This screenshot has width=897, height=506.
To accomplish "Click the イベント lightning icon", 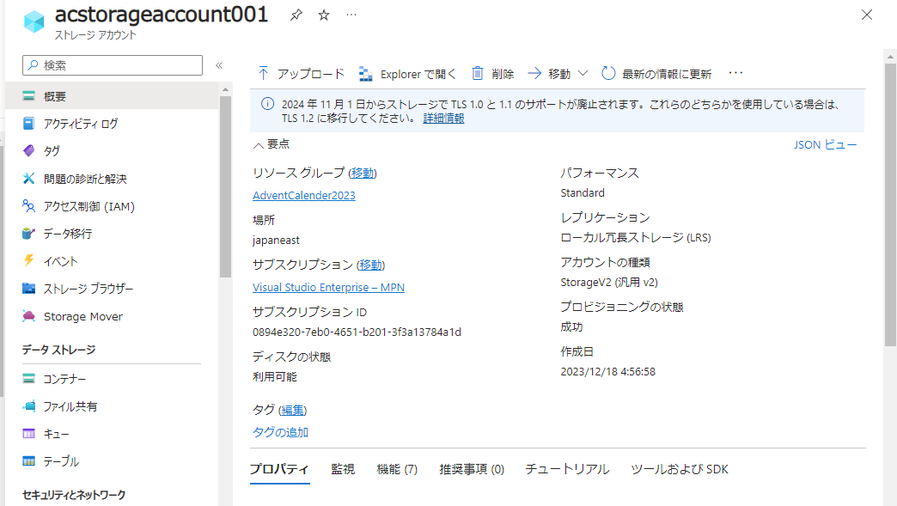I will pyautogui.click(x=28, y=260).
